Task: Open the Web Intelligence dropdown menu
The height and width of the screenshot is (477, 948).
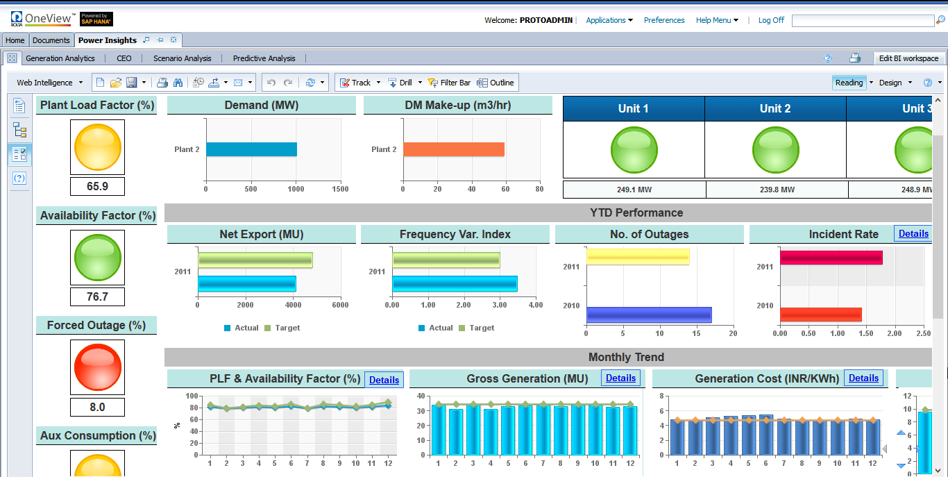Action: 50,83
